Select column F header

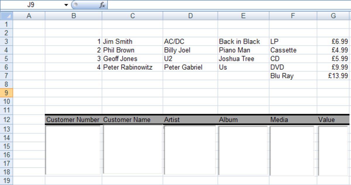[x=293, y=16]
